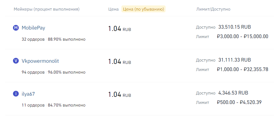The height and width of the screenshot is (120, 274).
Task: Click MobilePay's 32 ордеров order count
Action: (x=33, y=39)
